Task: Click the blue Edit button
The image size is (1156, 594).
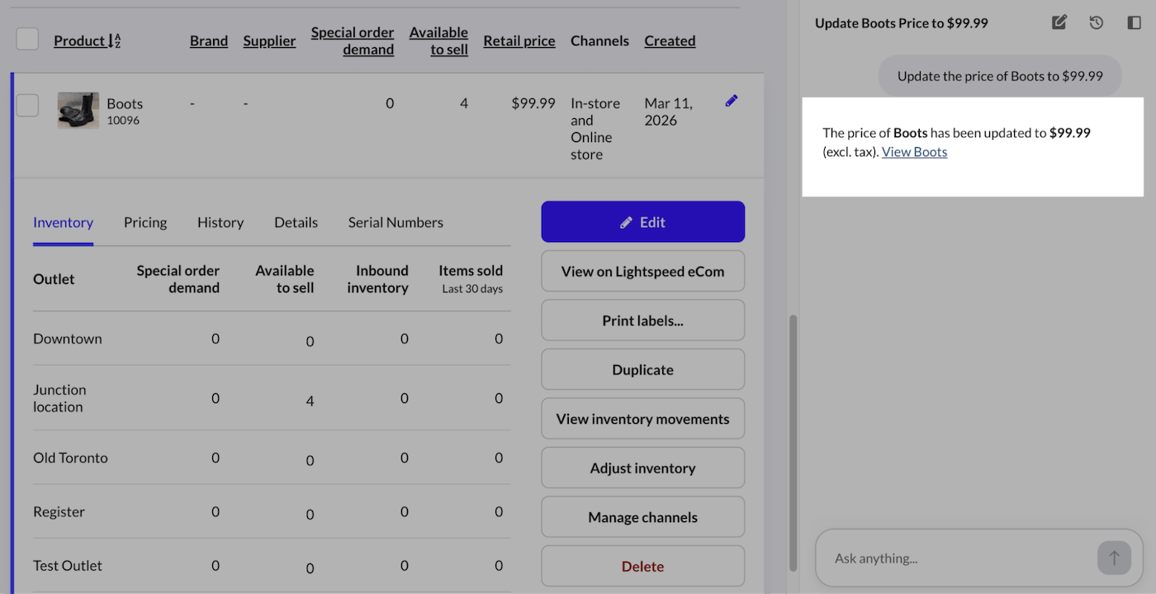Action: (643, 222)
